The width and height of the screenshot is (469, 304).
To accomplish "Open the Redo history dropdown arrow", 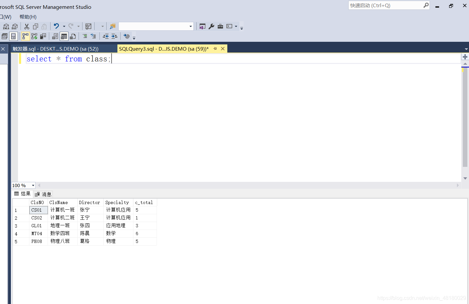I will (78, 26).
